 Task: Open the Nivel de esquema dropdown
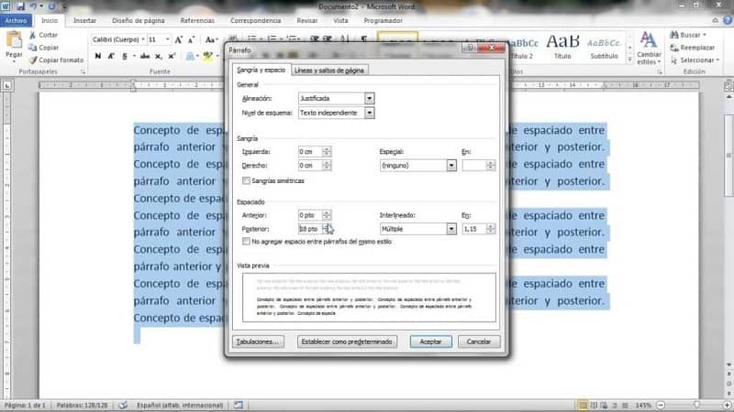click(370, 113)
